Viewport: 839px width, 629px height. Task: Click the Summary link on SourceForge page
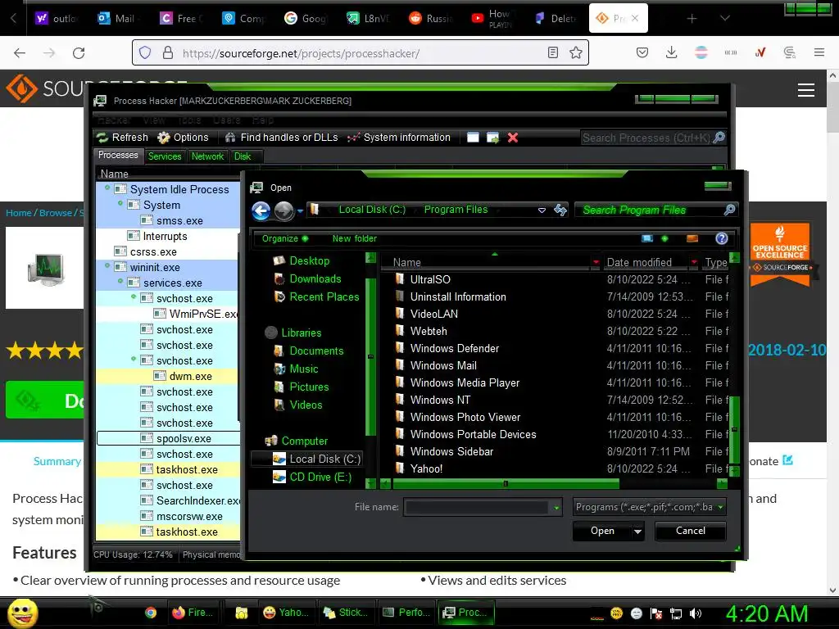57,461
